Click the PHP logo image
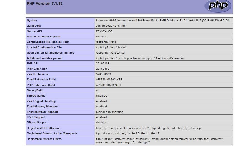This screenshot has height=147, width=235. pos(218,6)
